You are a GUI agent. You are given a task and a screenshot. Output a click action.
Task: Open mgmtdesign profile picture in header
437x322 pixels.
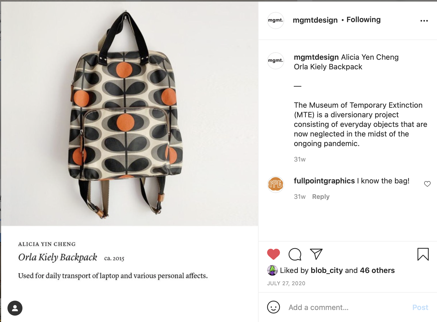point(275,21)
